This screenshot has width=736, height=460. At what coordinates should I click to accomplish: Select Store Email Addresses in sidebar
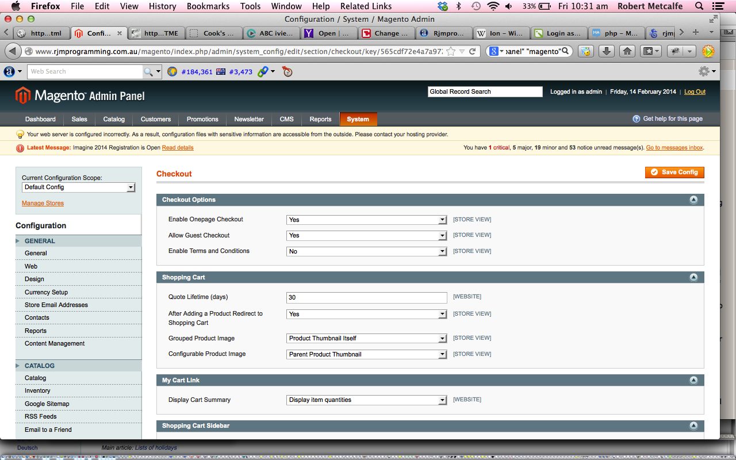pos(56,305)
